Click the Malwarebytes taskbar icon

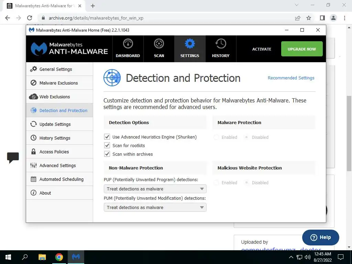[x=76, y=257]
